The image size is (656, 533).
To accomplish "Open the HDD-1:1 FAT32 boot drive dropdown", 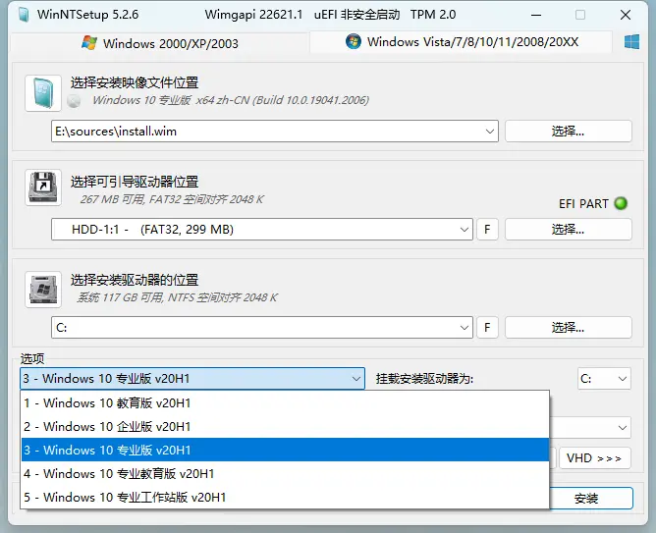I will pos(464,230).
